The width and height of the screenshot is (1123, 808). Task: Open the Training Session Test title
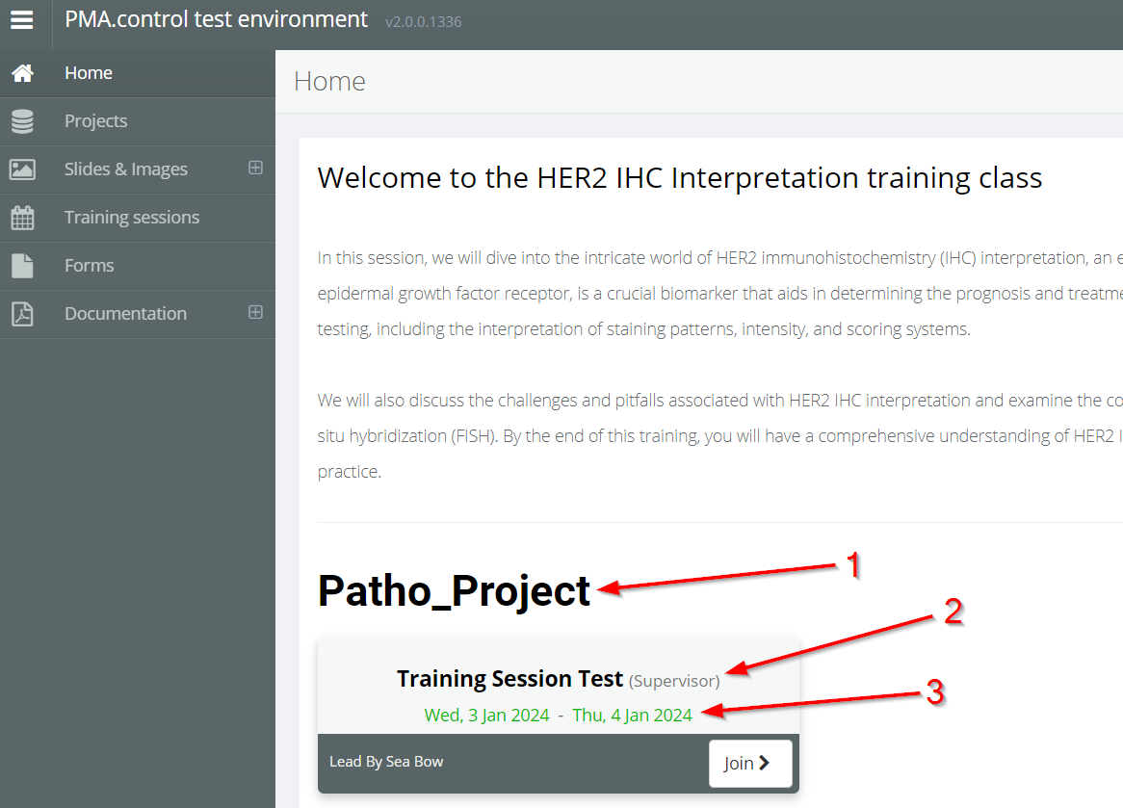(x=509, y=679)
